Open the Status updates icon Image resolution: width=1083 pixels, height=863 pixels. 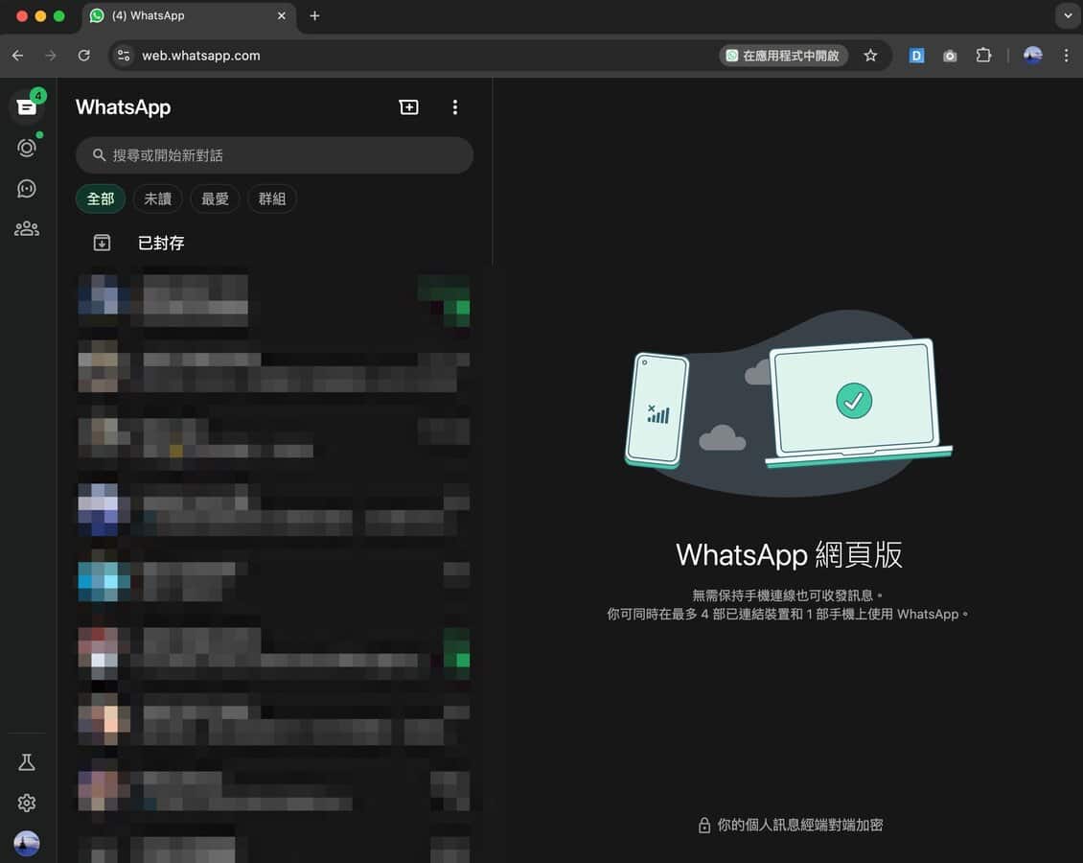(27, 148)
